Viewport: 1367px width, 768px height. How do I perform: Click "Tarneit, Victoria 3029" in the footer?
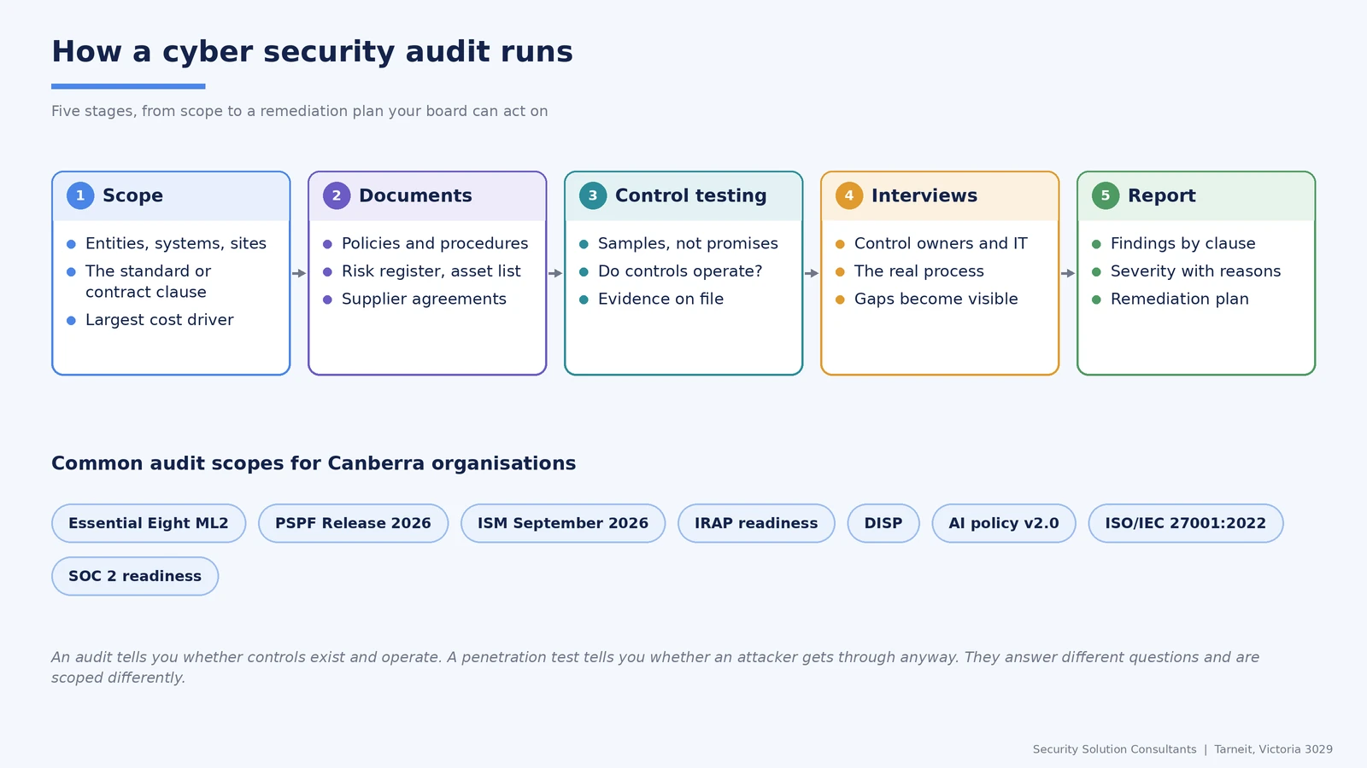1273,749
